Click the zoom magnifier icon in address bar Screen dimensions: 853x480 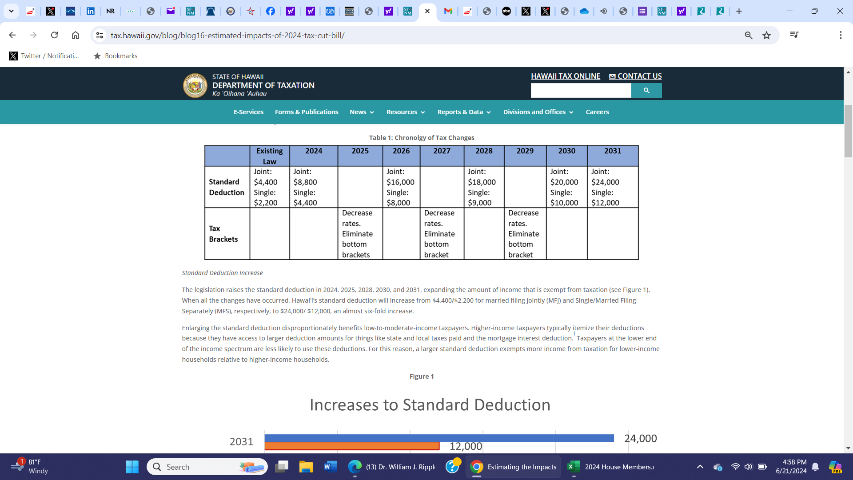click(749, 35)
